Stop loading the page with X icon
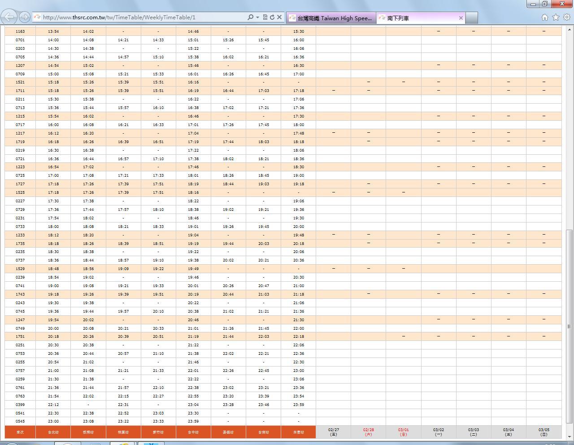 point(279,17)
